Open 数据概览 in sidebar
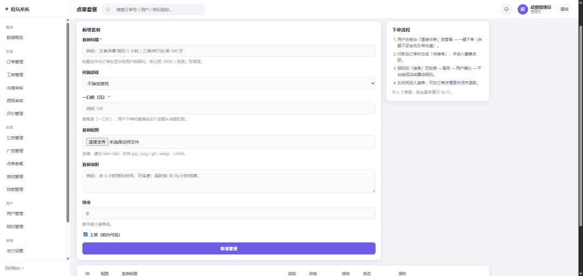The height and width of the screenshot is (276, 583). [x=15, y=38]
